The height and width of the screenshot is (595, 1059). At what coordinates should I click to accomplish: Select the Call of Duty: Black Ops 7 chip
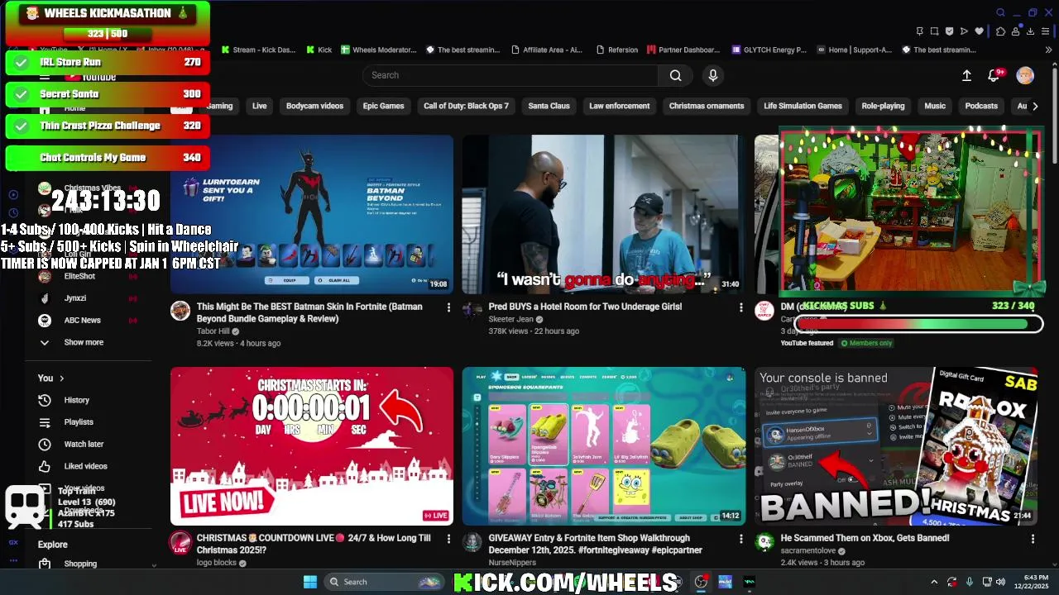point(466,106)
